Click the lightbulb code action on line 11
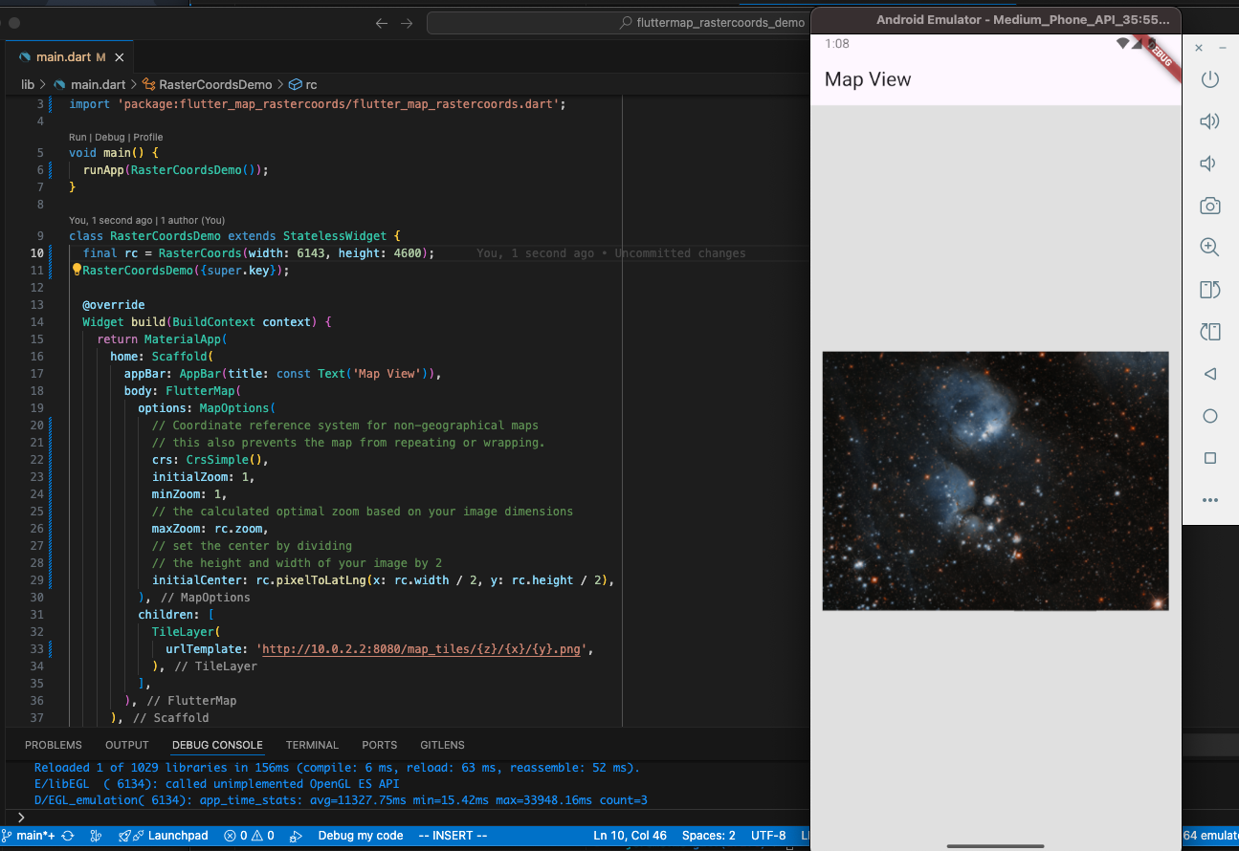 coord(77,271)
